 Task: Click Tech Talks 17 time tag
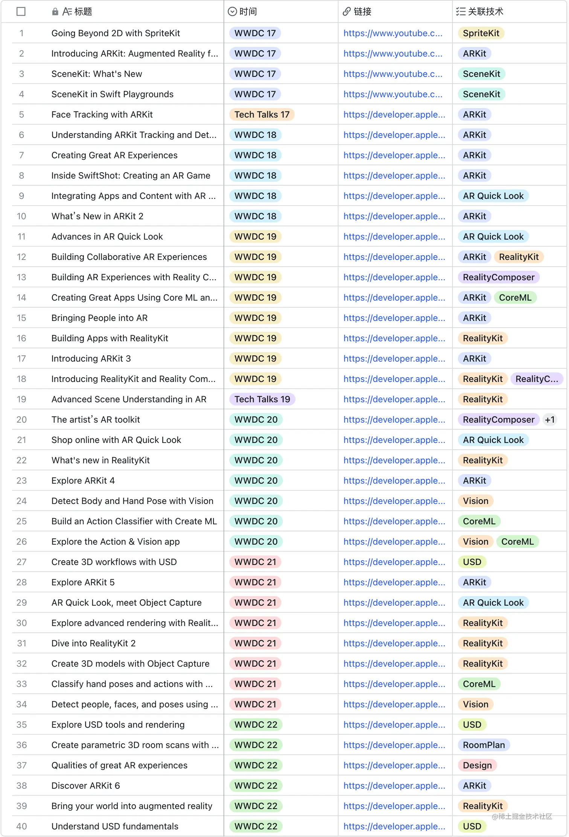262,115
